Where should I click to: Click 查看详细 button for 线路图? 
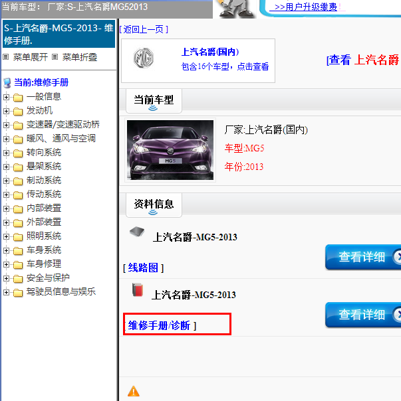coord(363,256)
